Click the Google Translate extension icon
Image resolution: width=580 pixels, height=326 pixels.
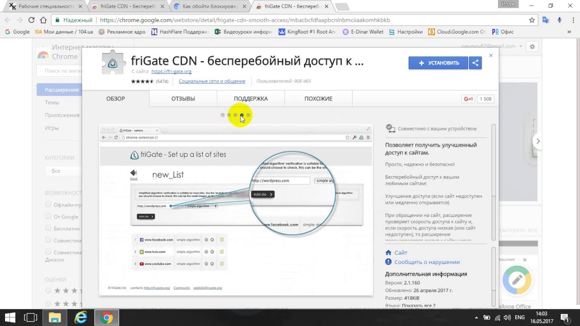tap(546, 20)
